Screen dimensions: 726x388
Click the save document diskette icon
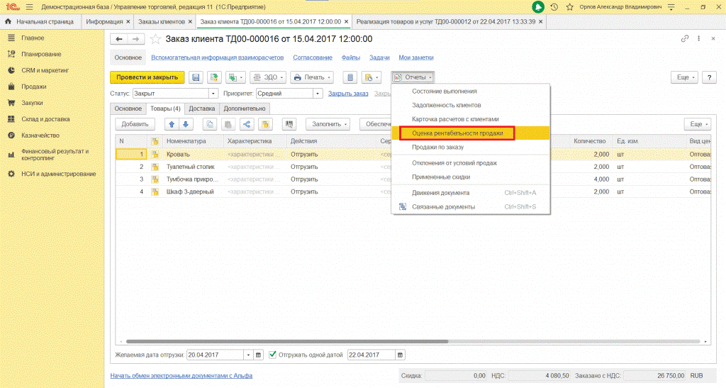(x=196, y=77)
